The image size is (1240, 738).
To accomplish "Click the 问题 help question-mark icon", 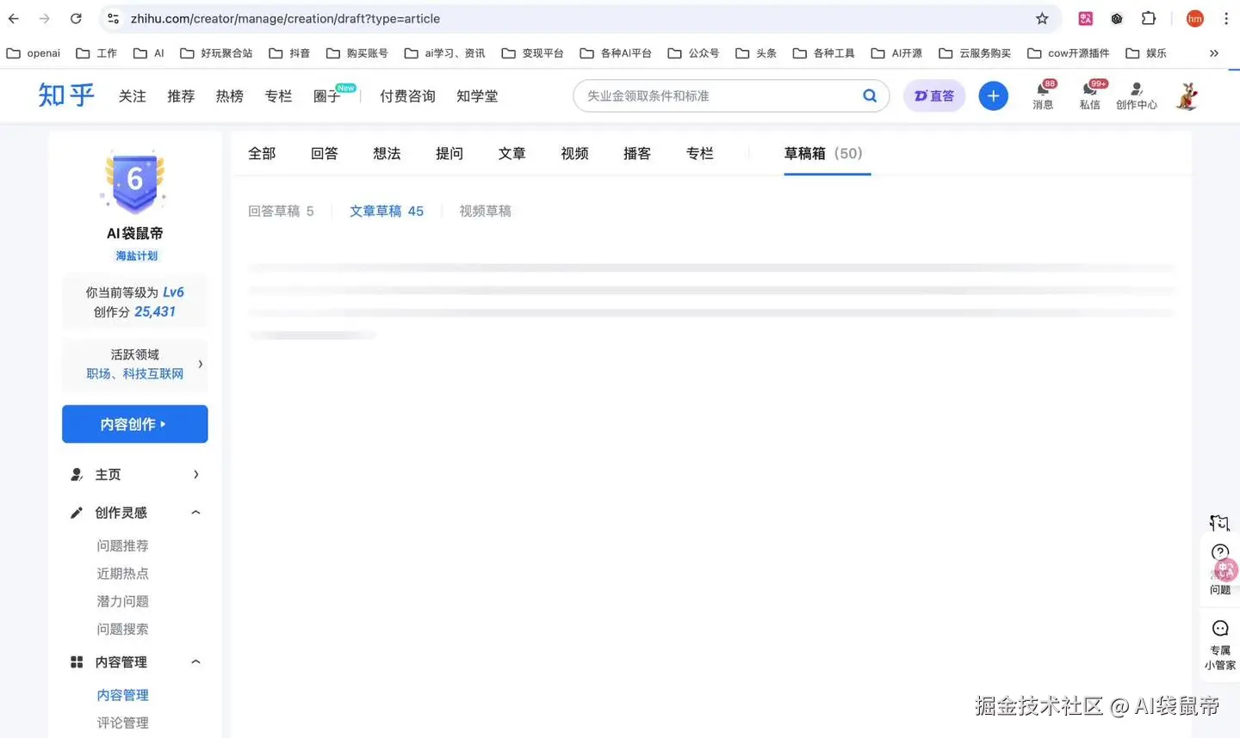I will click(x=1219, y=552).
